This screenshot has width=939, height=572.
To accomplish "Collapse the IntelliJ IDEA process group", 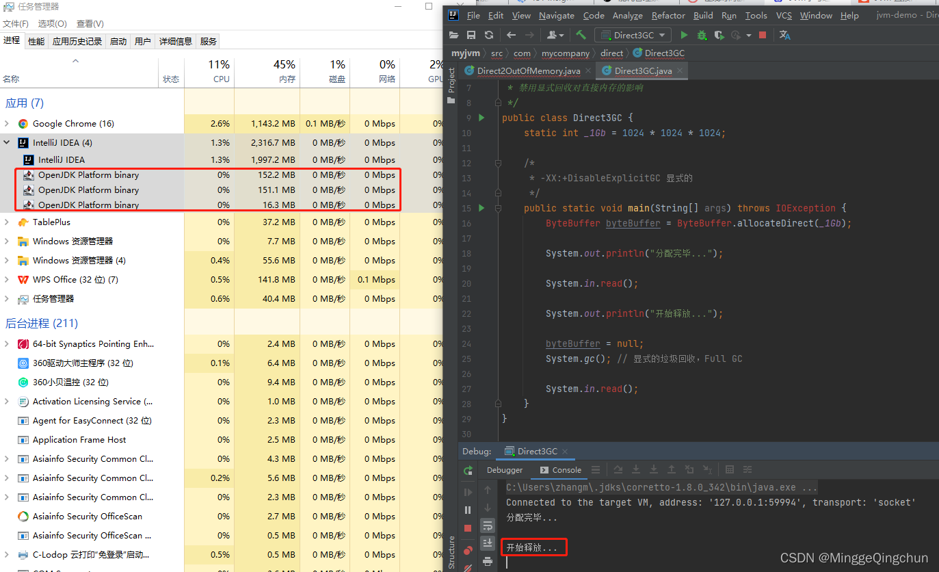I will point(7,143).
